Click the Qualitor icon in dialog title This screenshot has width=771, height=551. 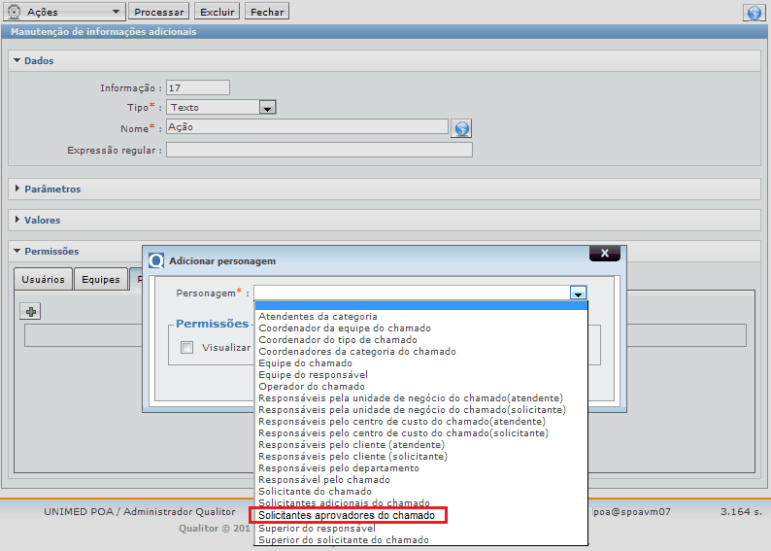coord(156,260)
